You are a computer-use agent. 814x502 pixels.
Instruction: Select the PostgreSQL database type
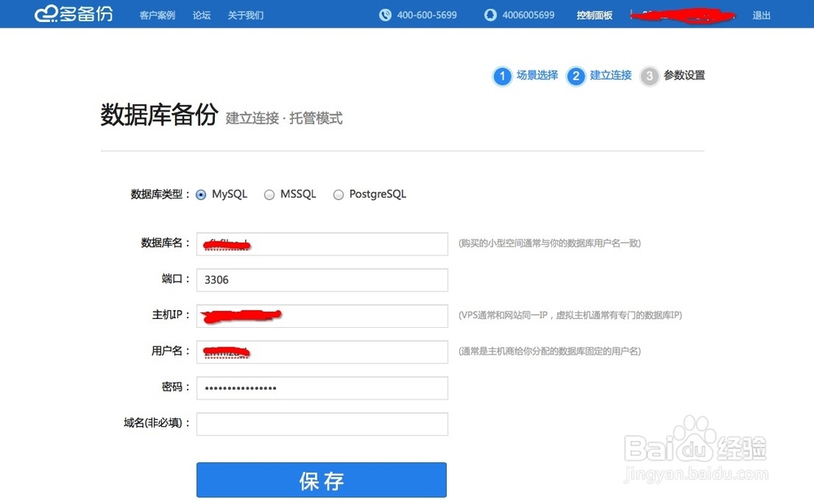(338, 194)
